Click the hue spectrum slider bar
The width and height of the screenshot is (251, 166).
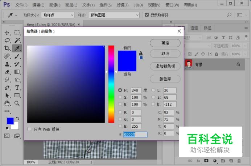click(x=111, y=84)
